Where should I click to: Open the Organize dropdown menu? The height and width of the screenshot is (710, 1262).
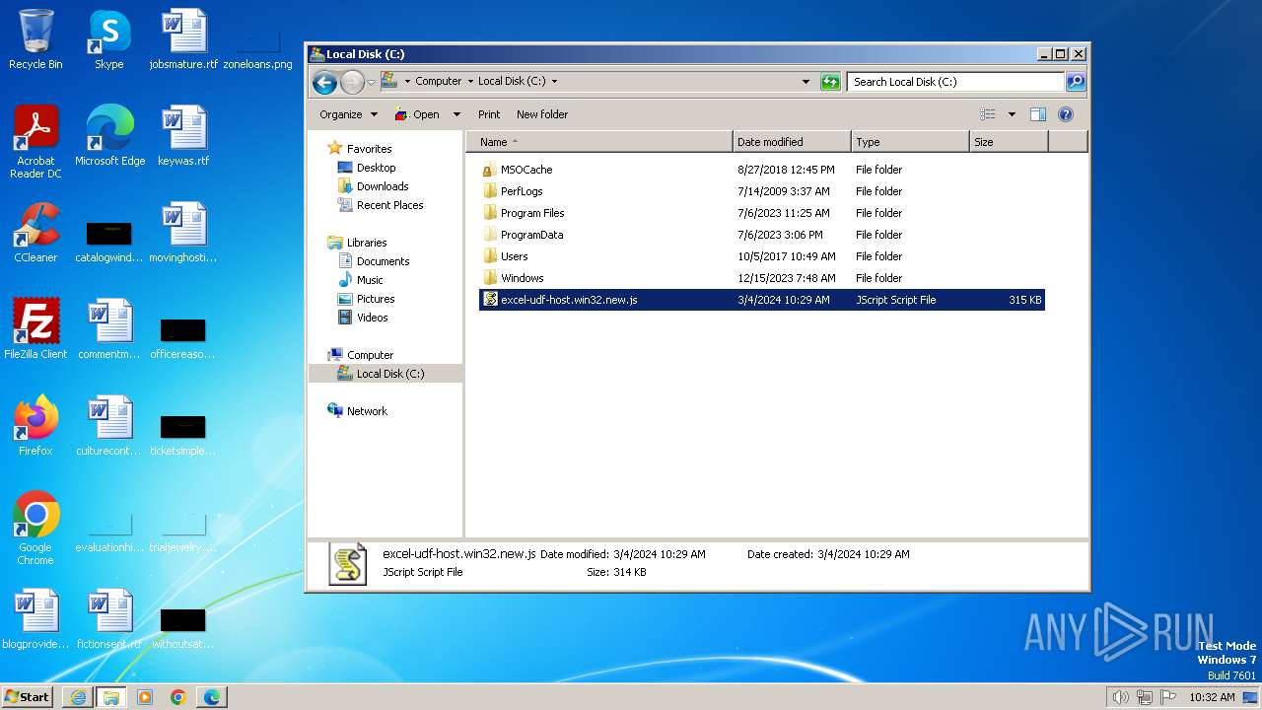[x=348, y=114]
